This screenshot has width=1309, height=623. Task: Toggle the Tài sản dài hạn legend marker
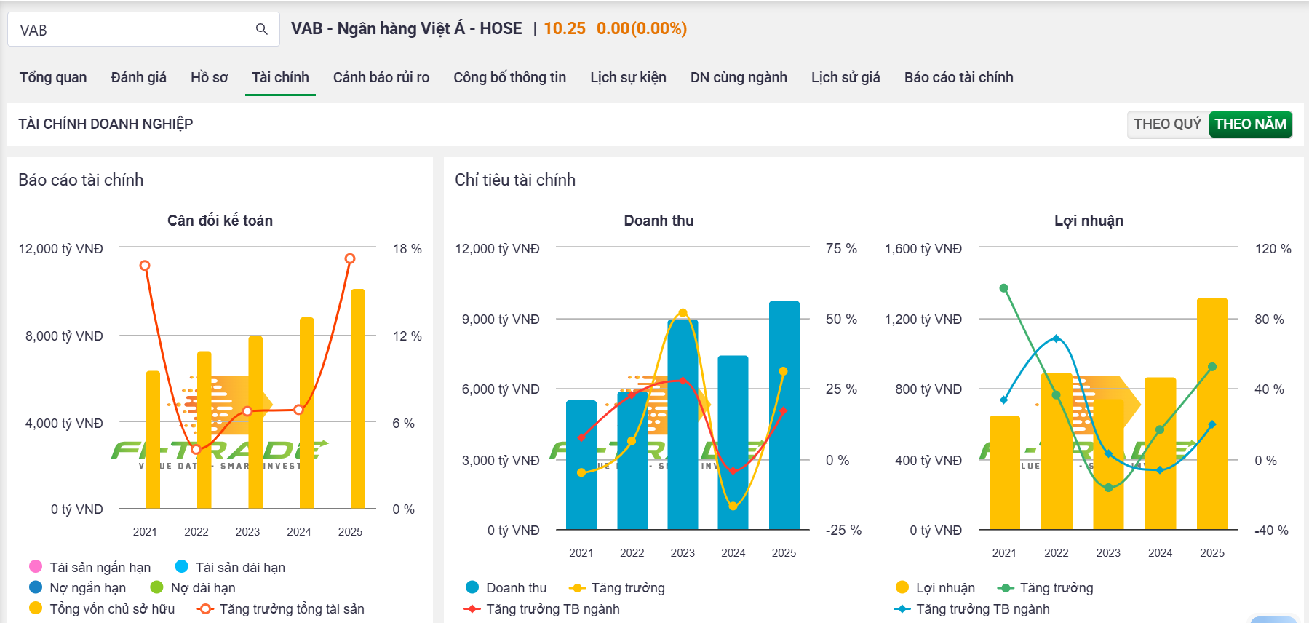182,566
